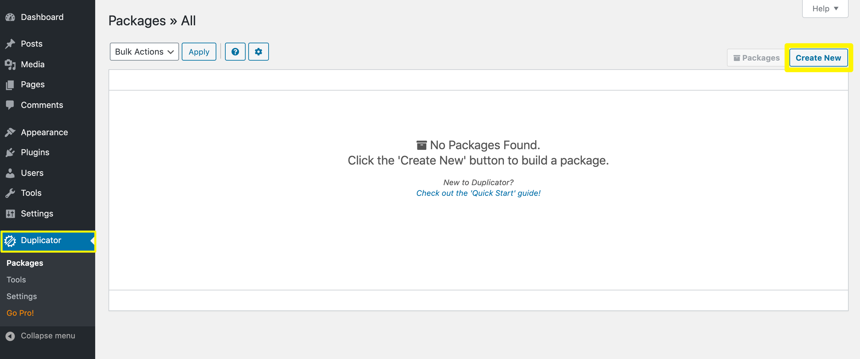Open Duplicator Settings submenu item
The width and height of the screenshot is (860, 359).
point(22,296)
